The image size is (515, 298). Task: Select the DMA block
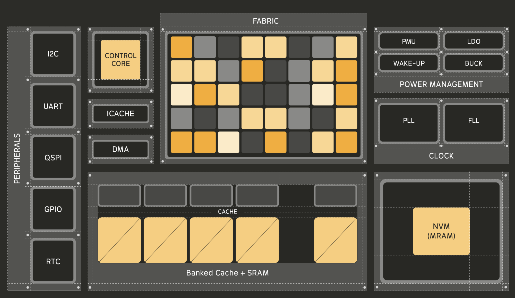click(121, 149)
